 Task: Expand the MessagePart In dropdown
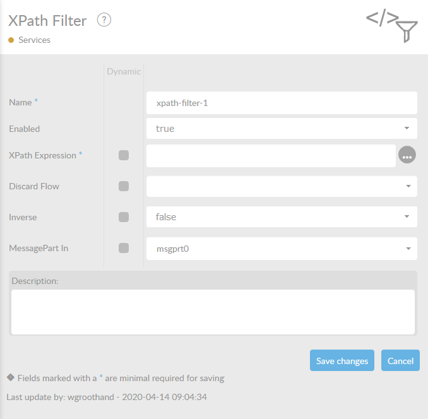[282, 248]
